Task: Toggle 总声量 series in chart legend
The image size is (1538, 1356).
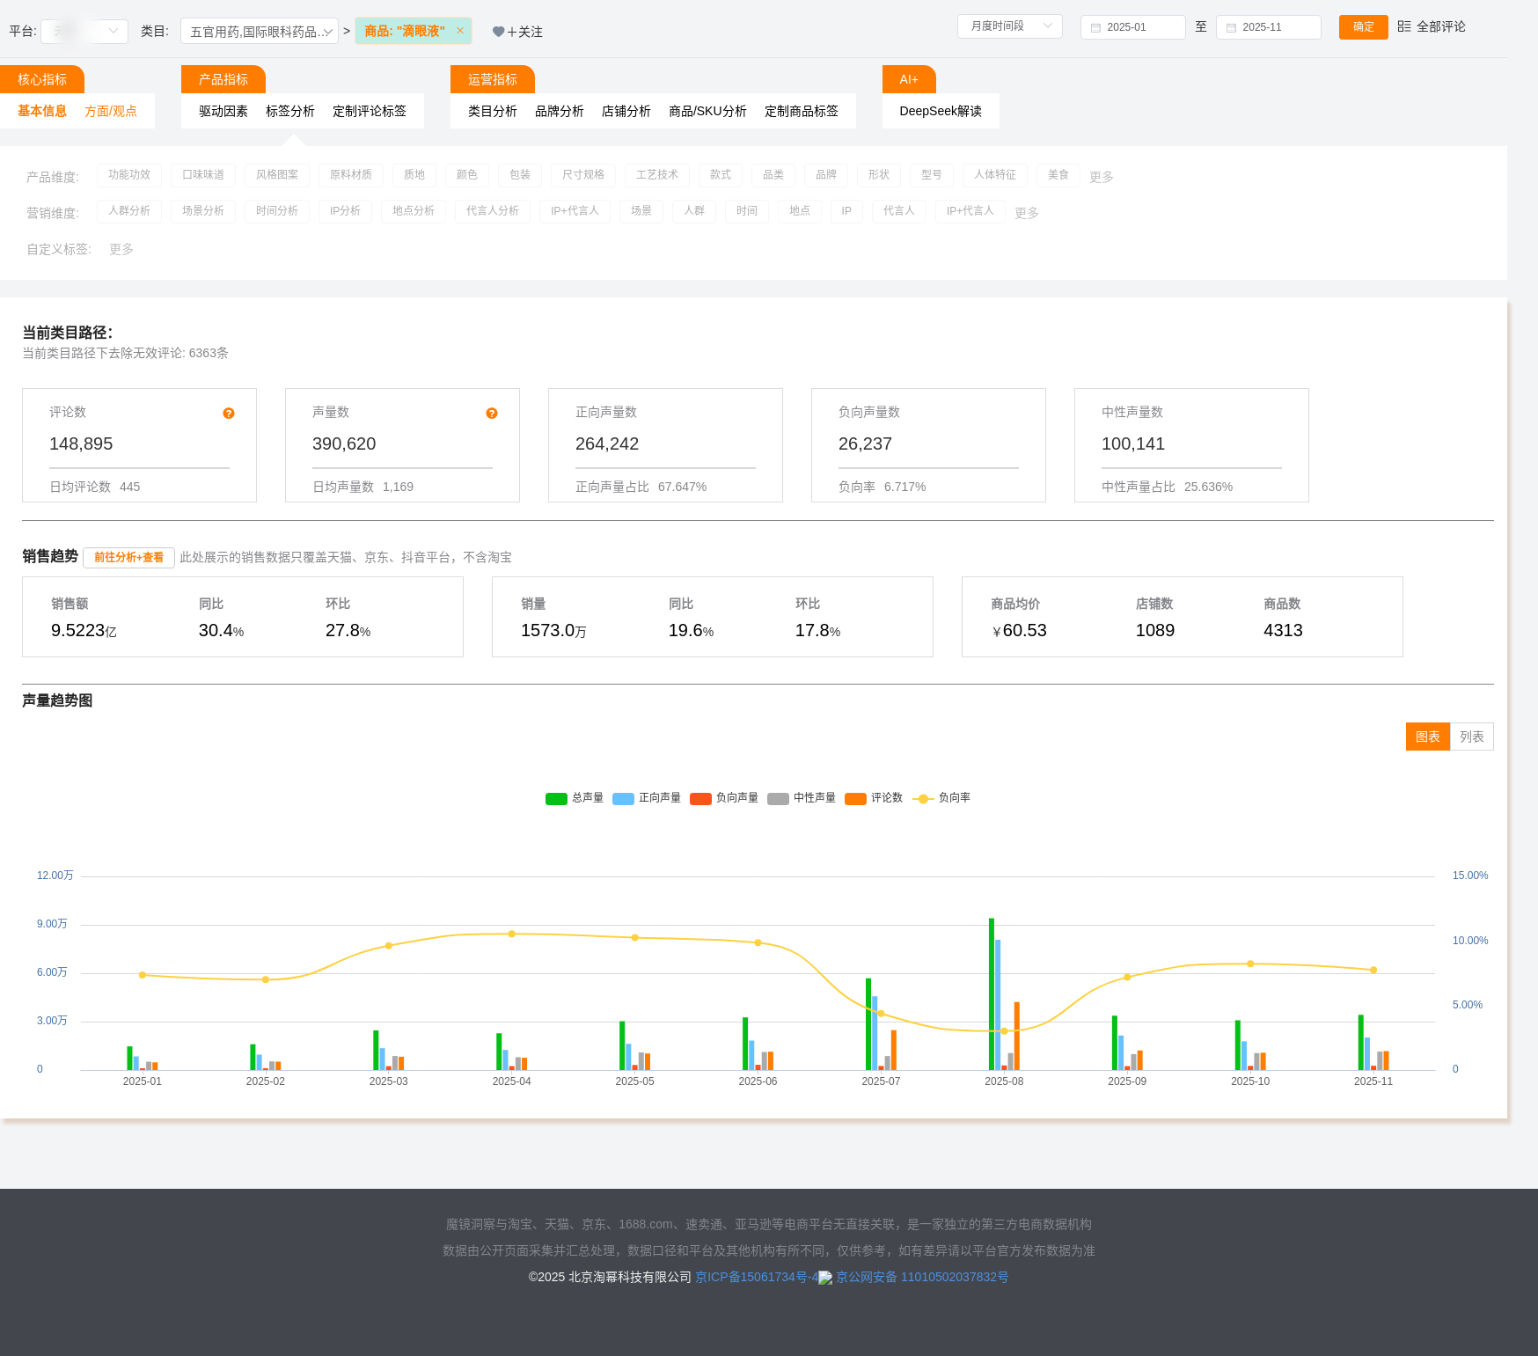Action: pyautogui.click(x=556, y=798)
